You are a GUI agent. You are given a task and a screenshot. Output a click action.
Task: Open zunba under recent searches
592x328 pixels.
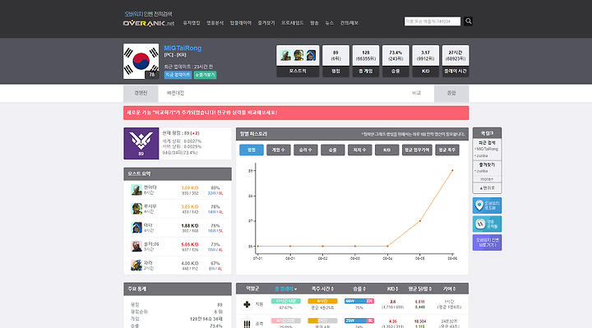pyautogui.click(x=482, y=155)
